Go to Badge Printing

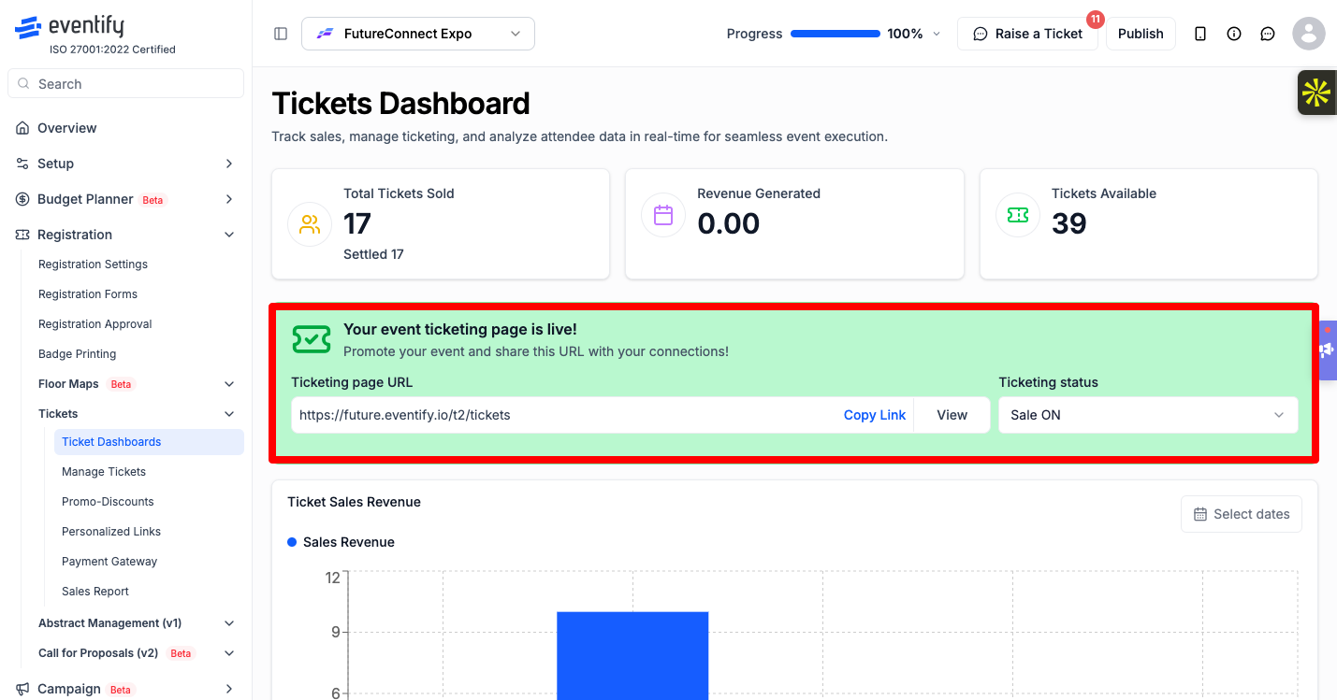coord(77,354)
